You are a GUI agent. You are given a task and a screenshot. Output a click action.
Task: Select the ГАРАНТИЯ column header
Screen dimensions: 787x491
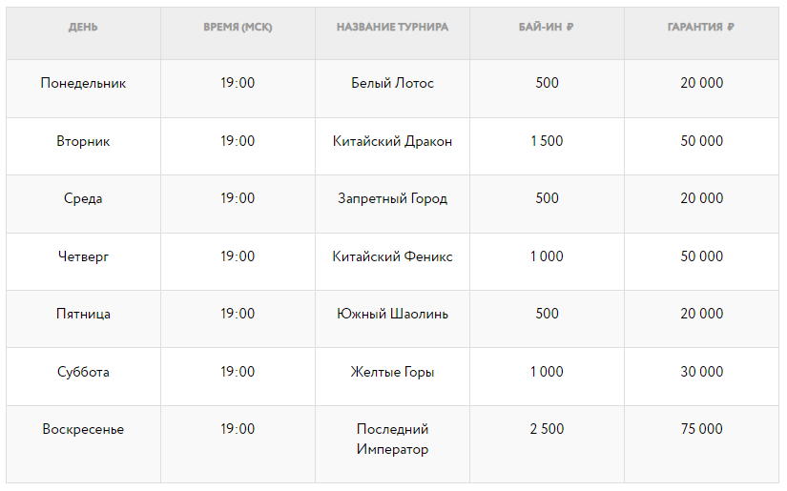701,27
